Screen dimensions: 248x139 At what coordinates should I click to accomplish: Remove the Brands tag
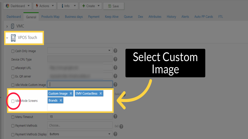coord(61,100)
